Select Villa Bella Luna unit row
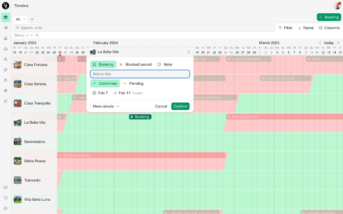This screenshot has width=343, height=214. (x=34, y=199)
